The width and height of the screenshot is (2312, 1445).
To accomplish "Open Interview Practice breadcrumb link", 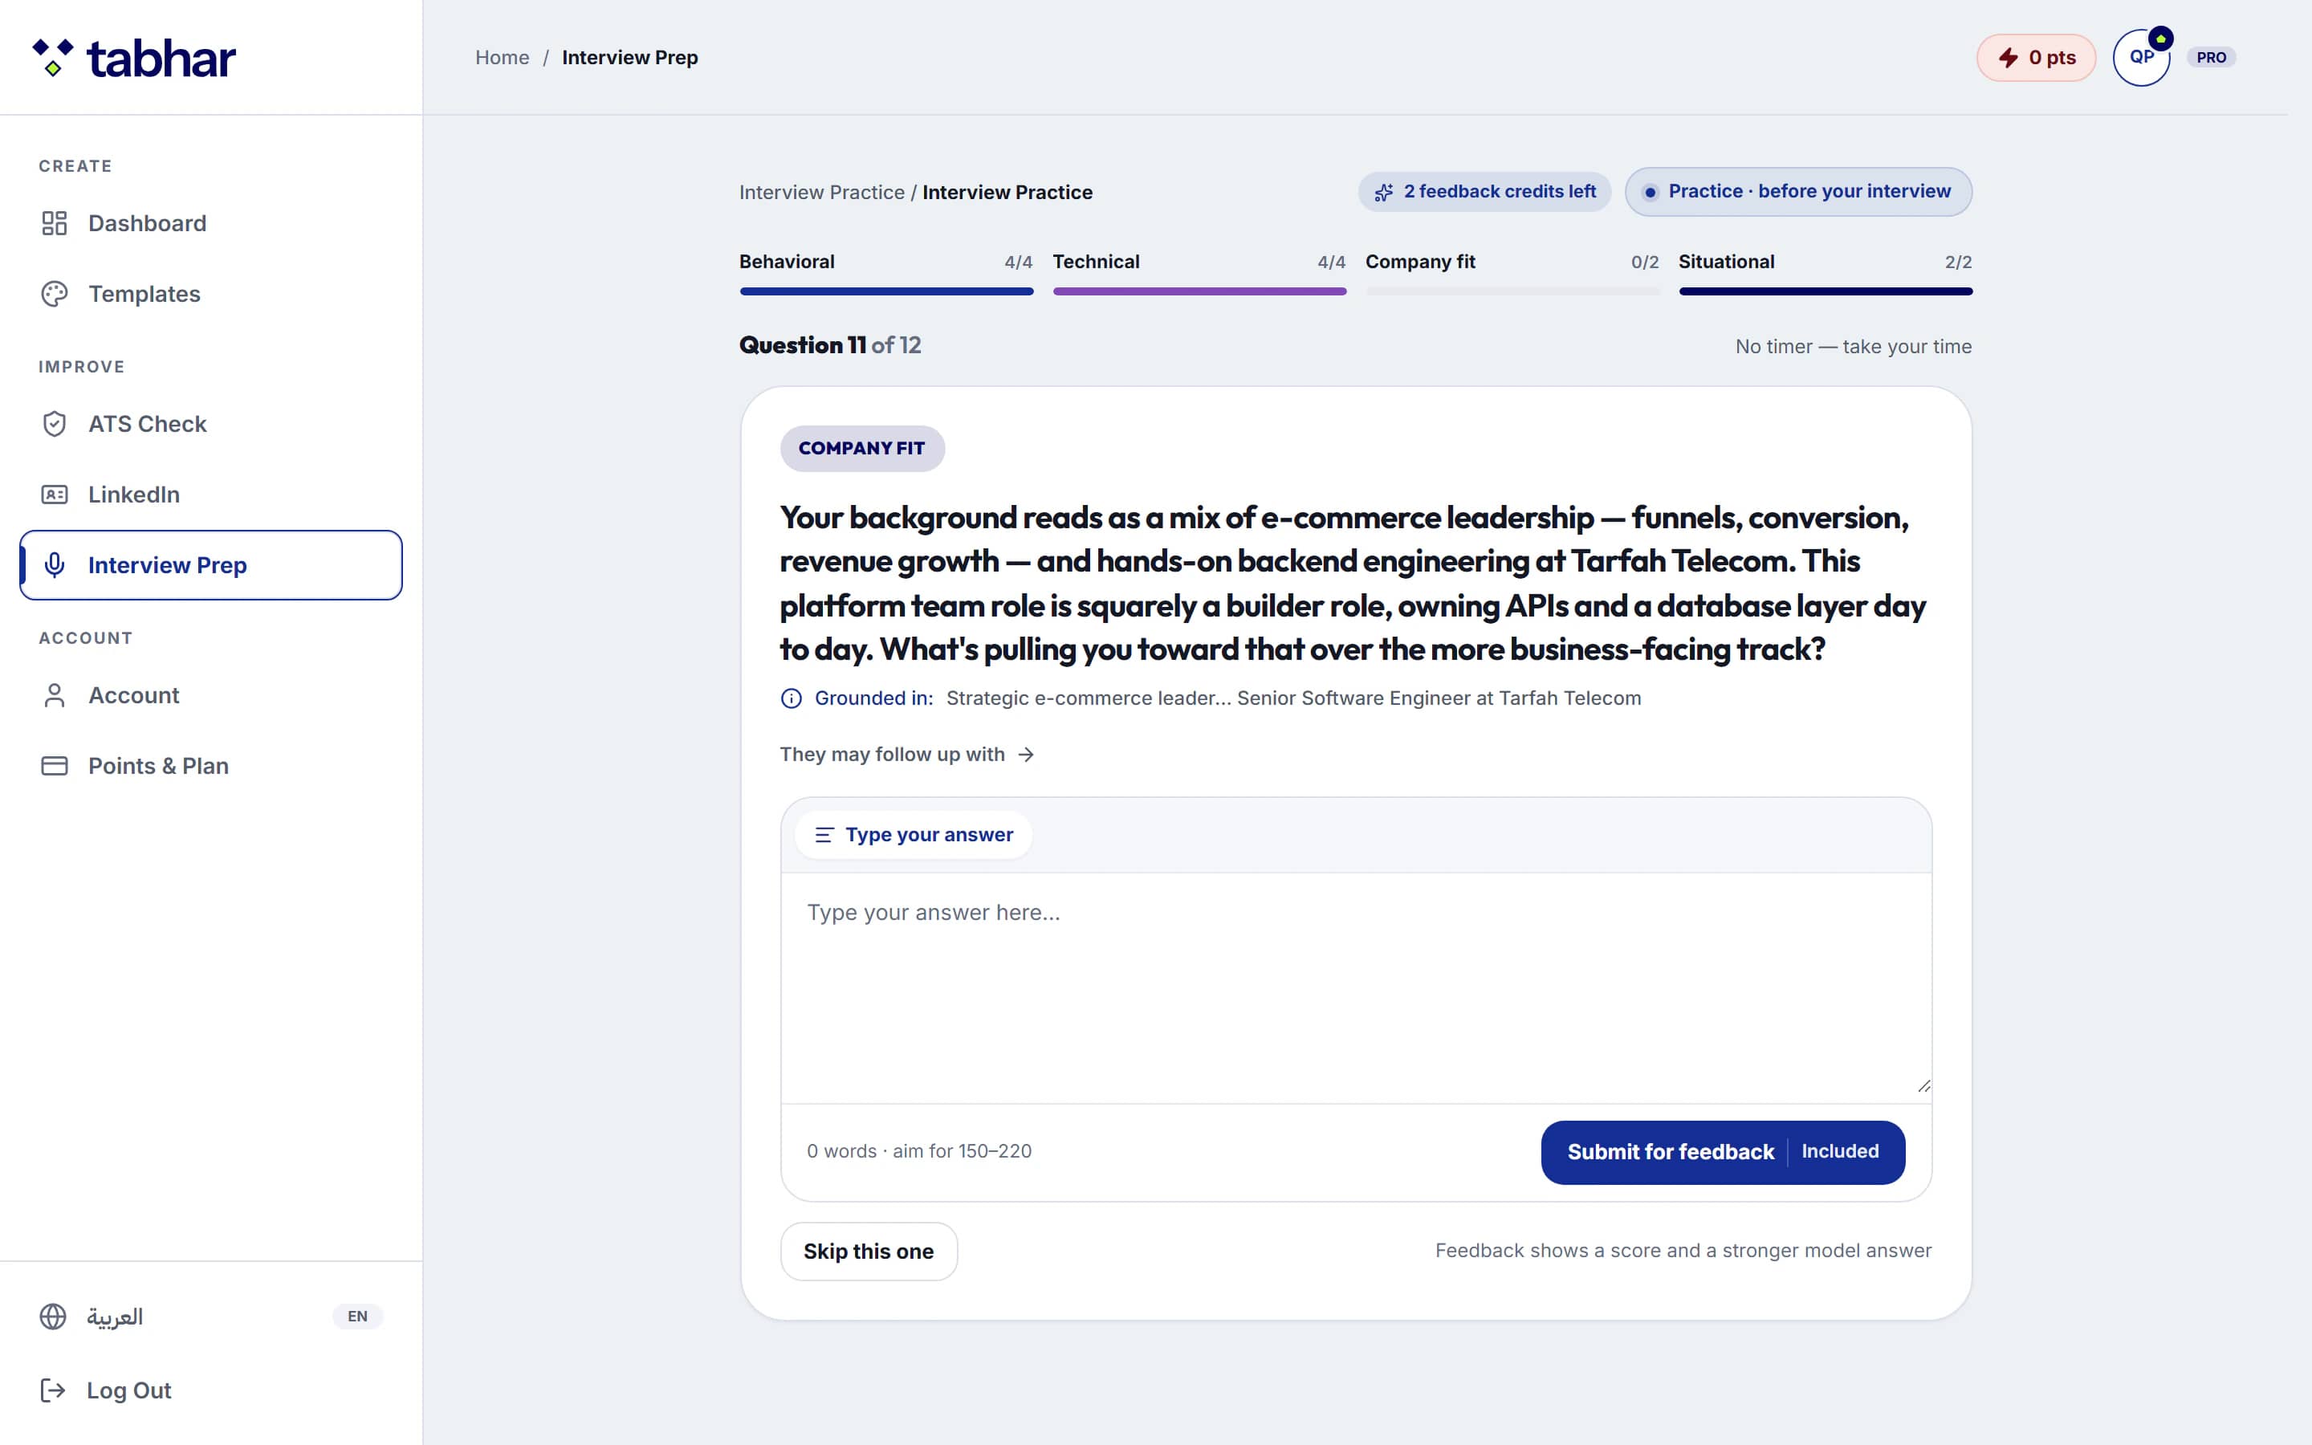I will pyautogui.click(x=821, y=192).
